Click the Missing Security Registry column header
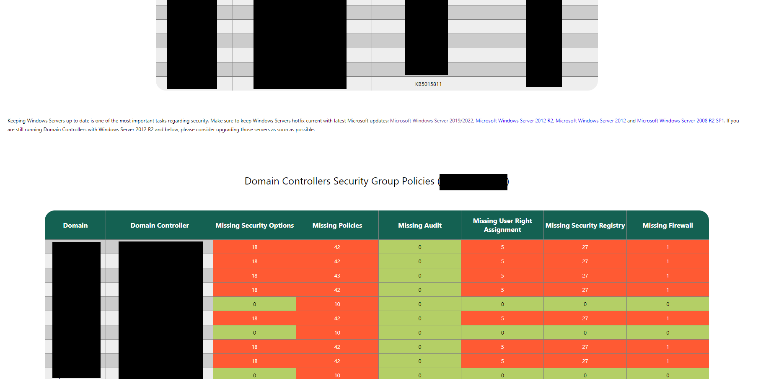Image resolution: width=758 pixels, height=379 pixels. pyautogui.click(x=585, y=225)
